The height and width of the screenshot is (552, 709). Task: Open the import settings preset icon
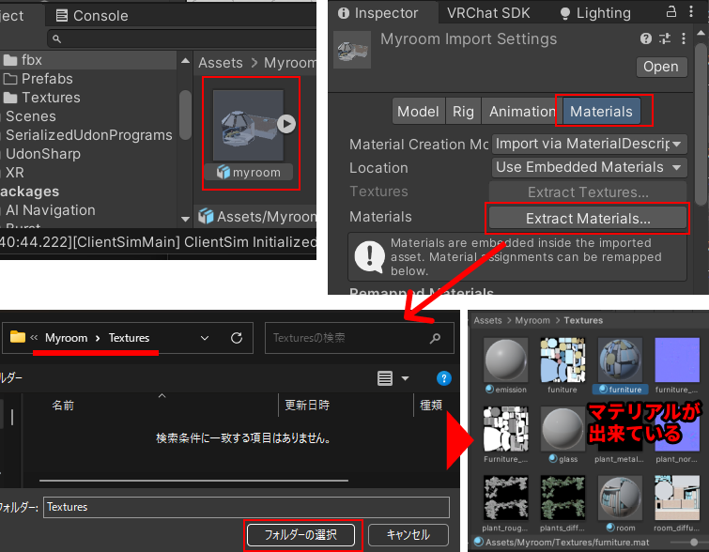[665, 38]
